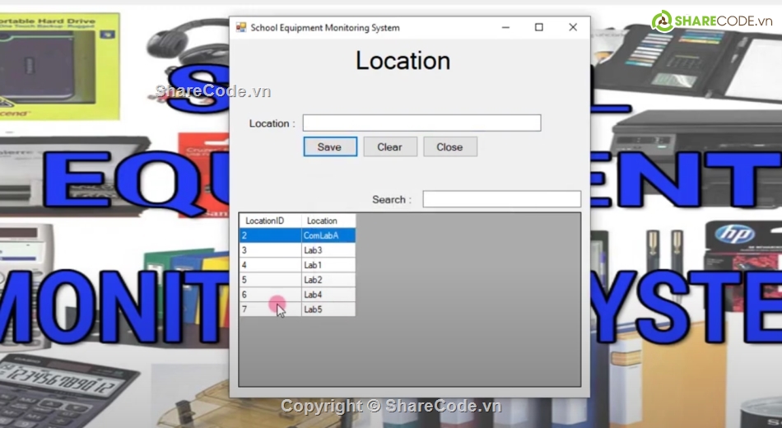Select the Lab3 row's location cell

click(328, 250)
